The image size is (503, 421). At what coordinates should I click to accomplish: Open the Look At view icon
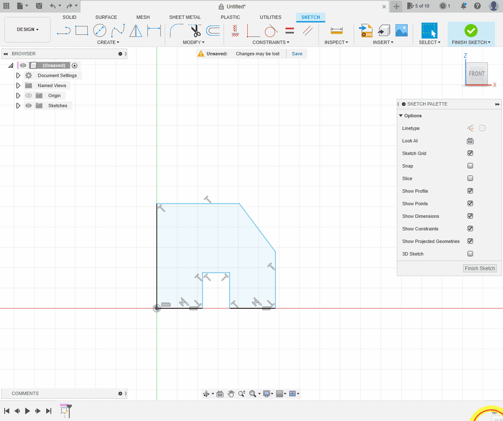tap(470, 141)
